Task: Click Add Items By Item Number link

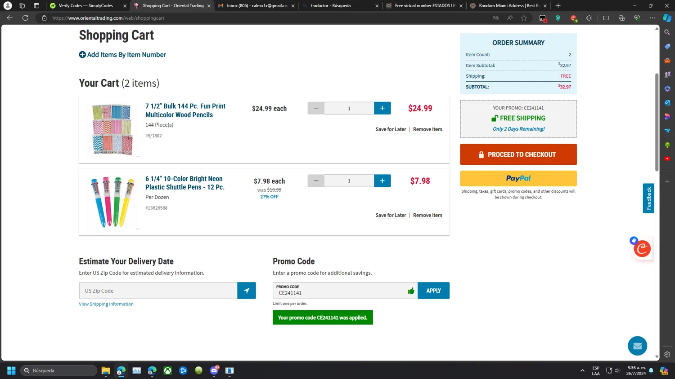Action: [x=122, y=55]
